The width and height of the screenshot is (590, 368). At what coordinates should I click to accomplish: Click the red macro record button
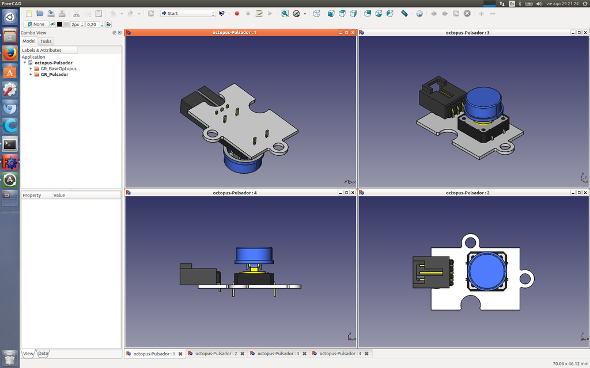236,13
